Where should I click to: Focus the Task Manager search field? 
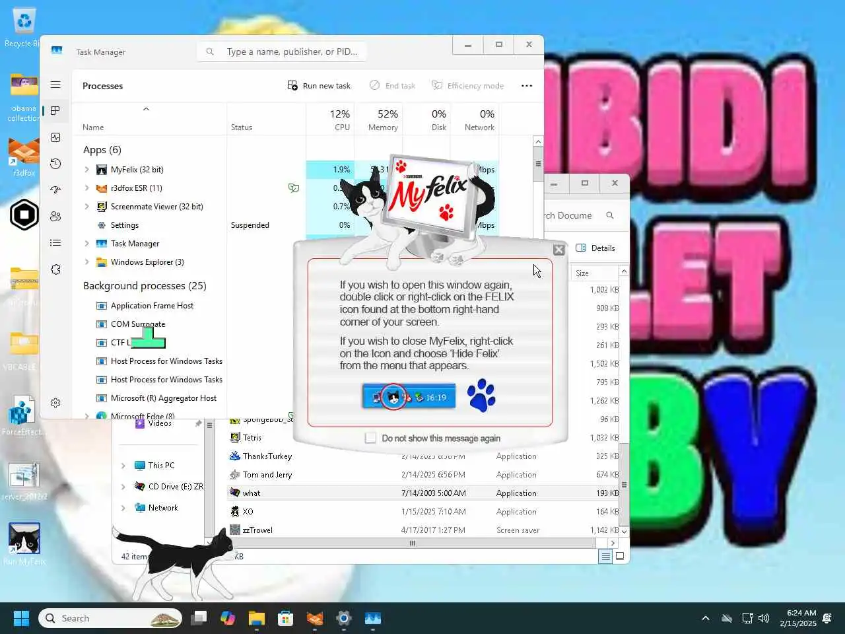[x=282, y=52]
